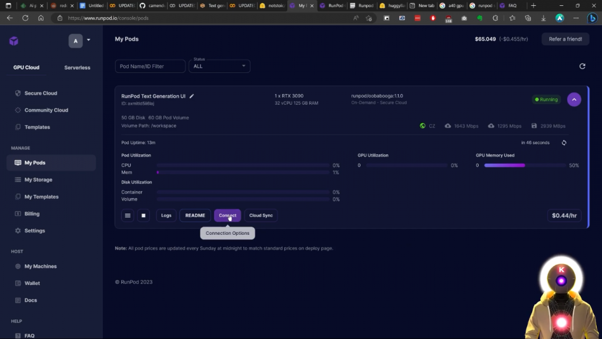Click the Running status badge
Screen dimensions: 602x339
point(546,99)
